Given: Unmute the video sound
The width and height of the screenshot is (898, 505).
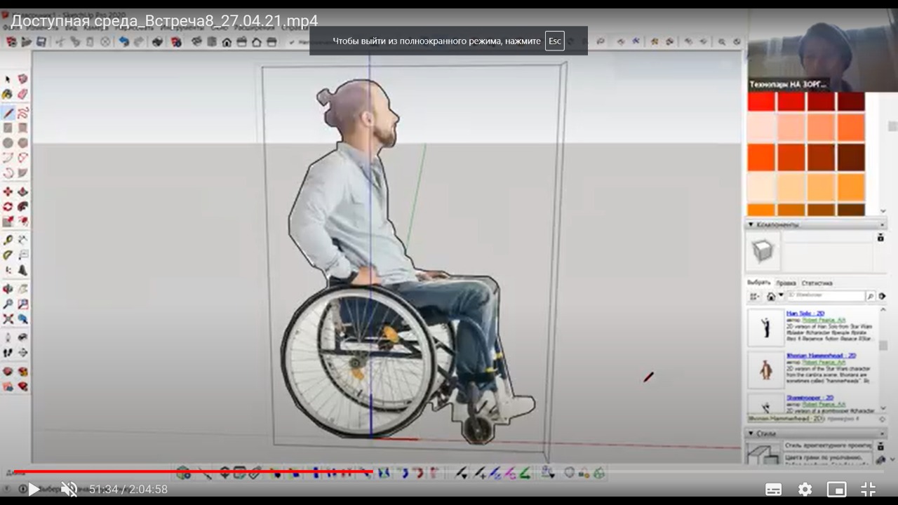Looking at the screenshot, I should pyautogui.click(x=69, y=489).
